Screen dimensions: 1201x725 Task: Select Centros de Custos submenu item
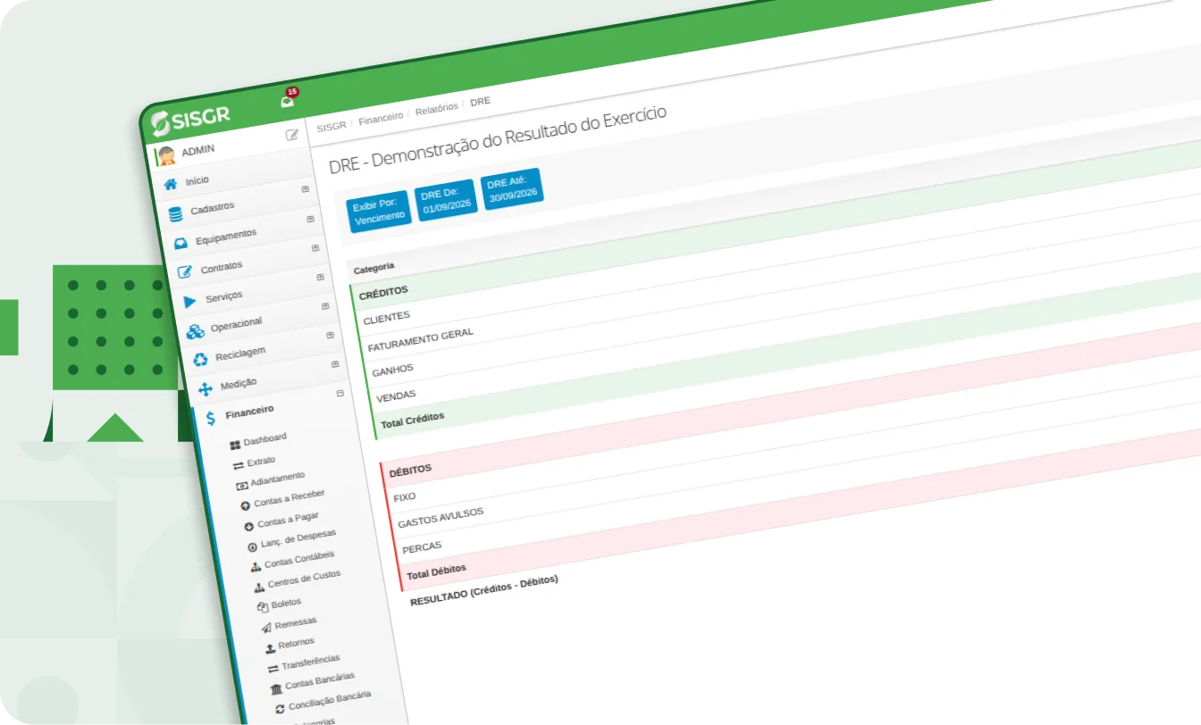coord(305,579)
